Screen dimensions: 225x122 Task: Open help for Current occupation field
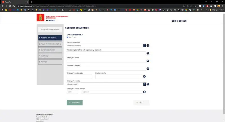[148, 46]
